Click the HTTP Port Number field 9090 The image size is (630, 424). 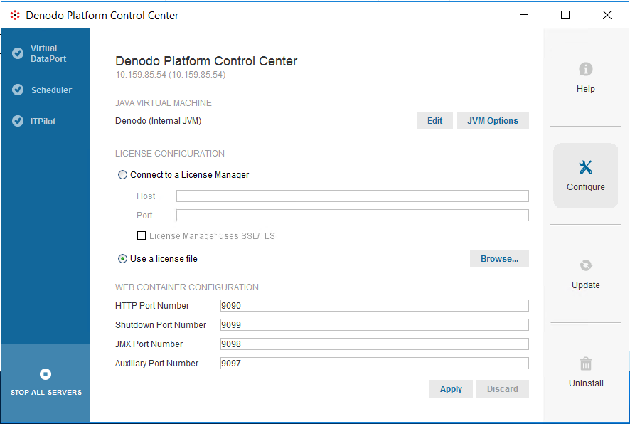[x=375, y=305]
